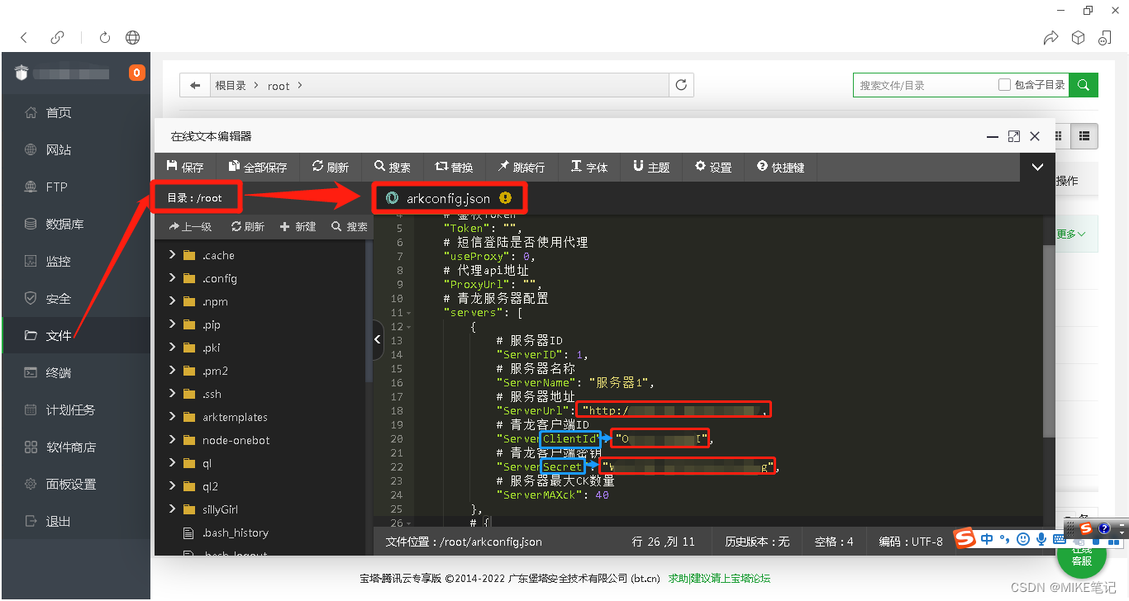Save the file with the 保存 icon

185,166
